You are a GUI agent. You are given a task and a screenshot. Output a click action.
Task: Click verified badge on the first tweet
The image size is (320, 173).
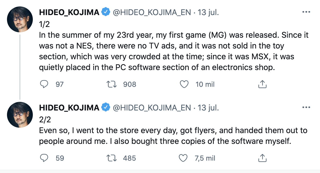pos(106,12)
